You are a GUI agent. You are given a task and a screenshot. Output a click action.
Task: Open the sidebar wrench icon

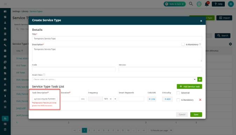click(x=5, y=45)
